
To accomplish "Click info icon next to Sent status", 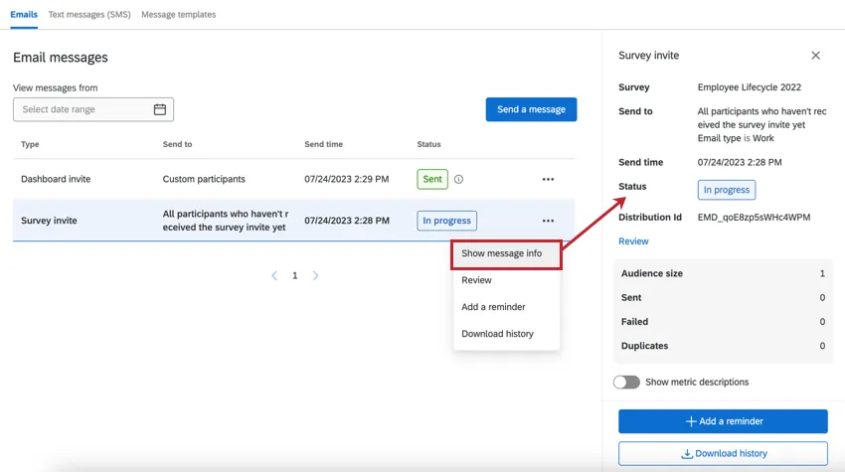I will pos(458,180).
